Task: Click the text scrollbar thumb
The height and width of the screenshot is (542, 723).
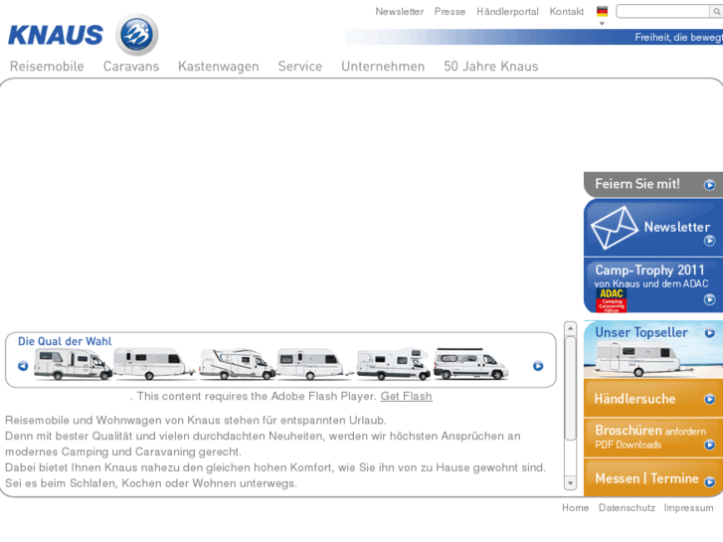Action: point(571,389)
